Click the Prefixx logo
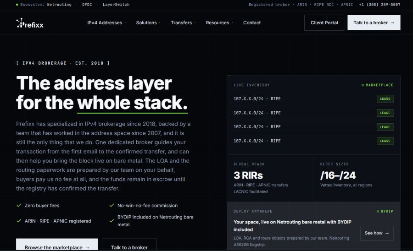 [30, 23]
